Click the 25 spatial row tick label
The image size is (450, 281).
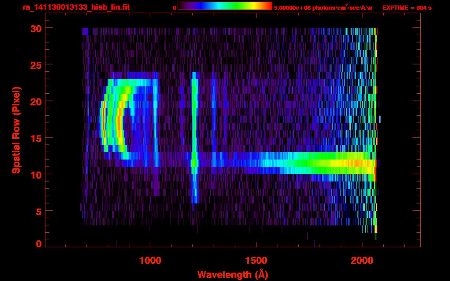[x=35, y=65]
